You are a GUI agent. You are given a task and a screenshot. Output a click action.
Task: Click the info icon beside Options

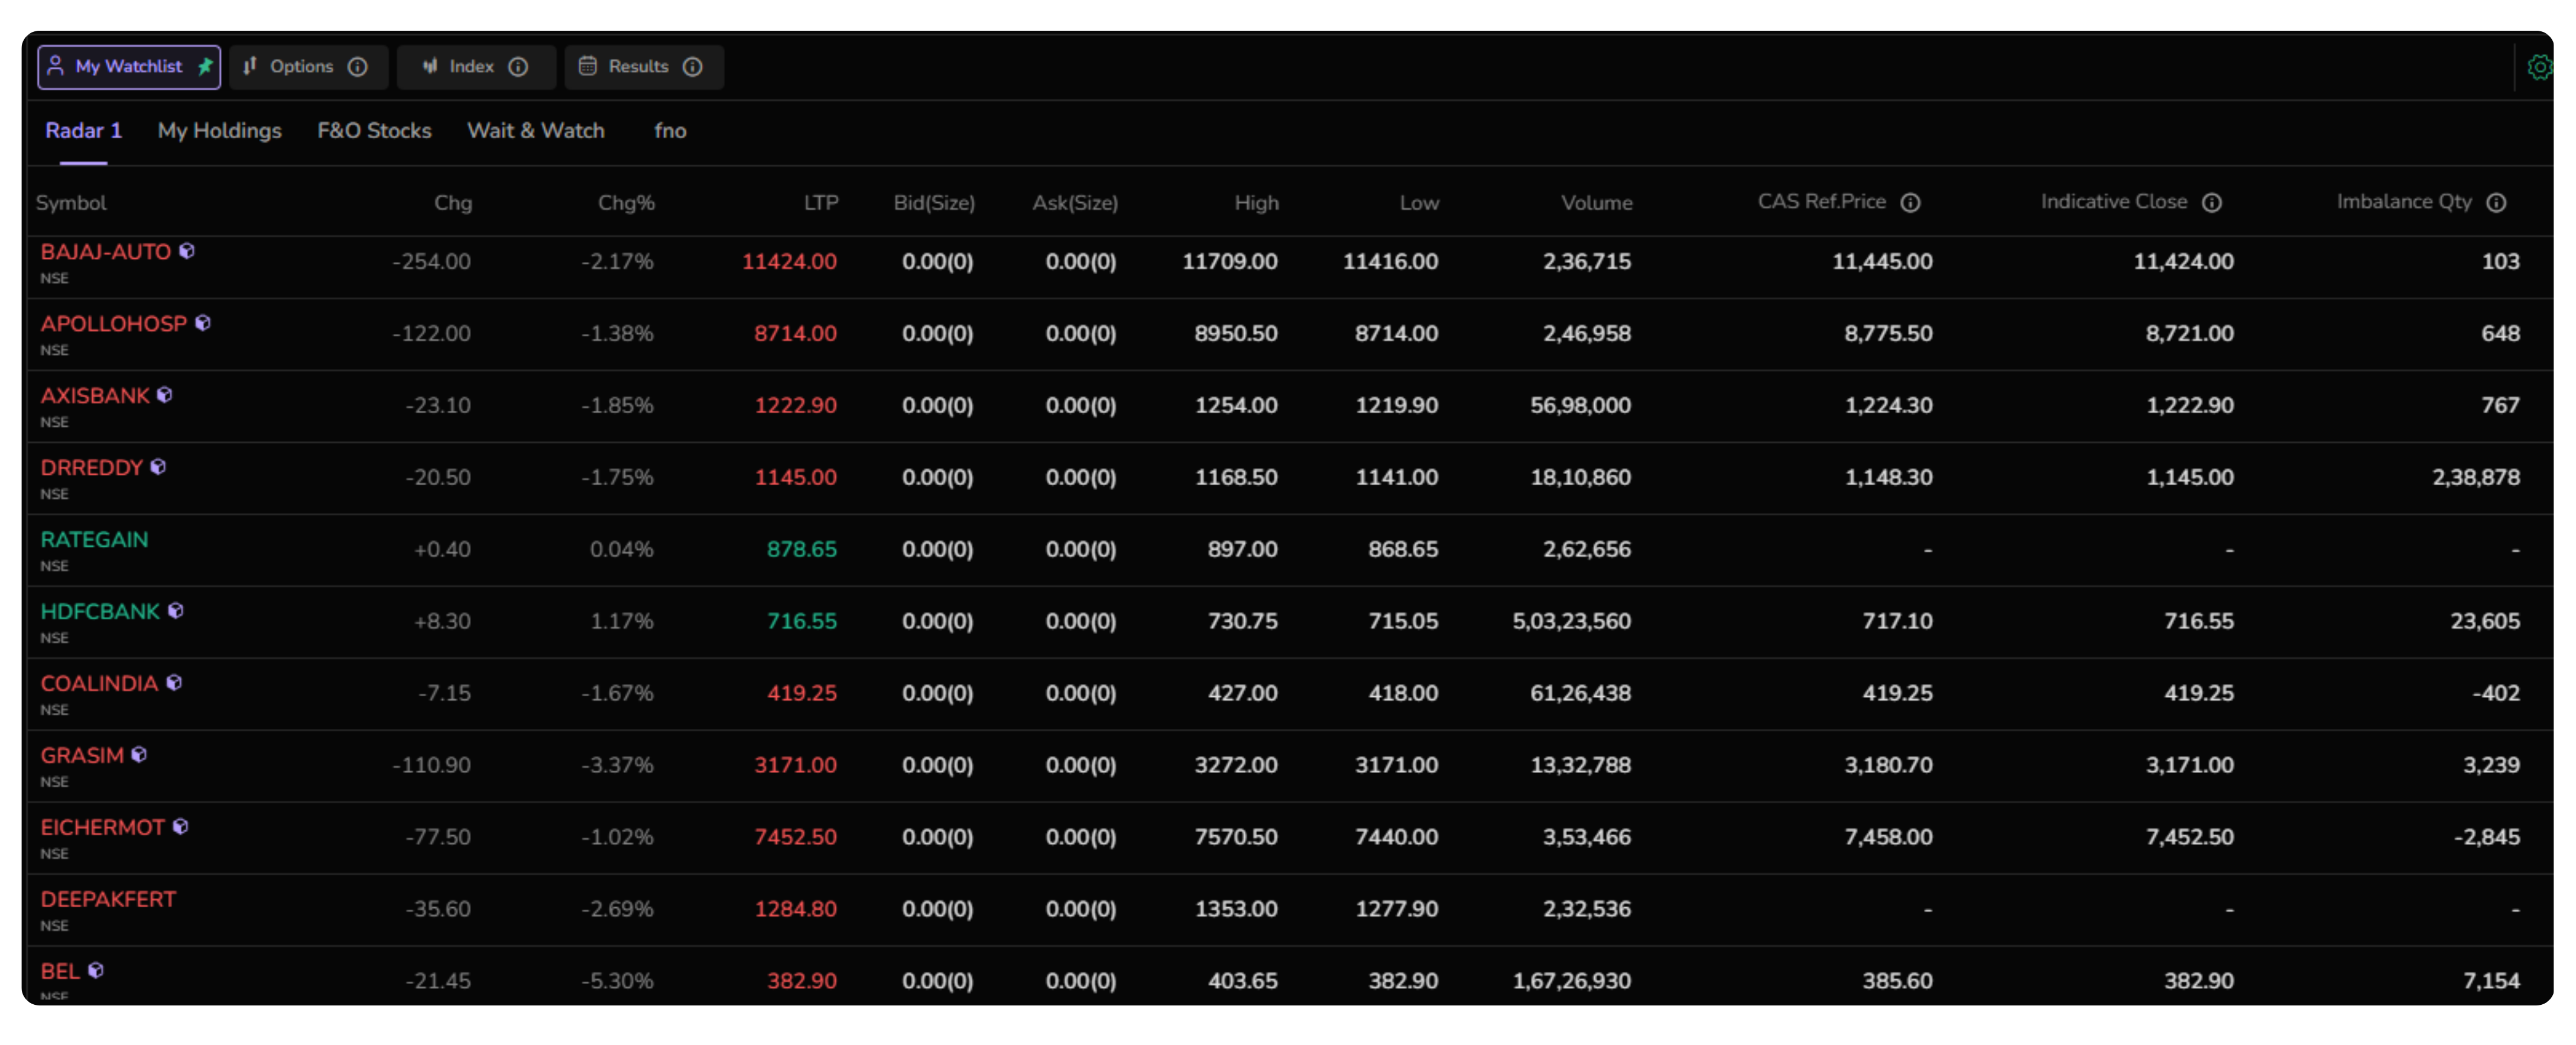point(357,66)
